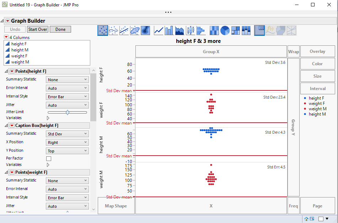Select the Line of Fit icon

(124, 30)
